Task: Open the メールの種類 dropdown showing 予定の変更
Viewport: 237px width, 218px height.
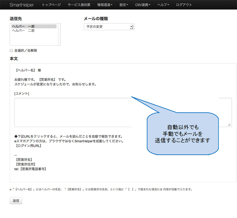Action: tap(109, 27)
